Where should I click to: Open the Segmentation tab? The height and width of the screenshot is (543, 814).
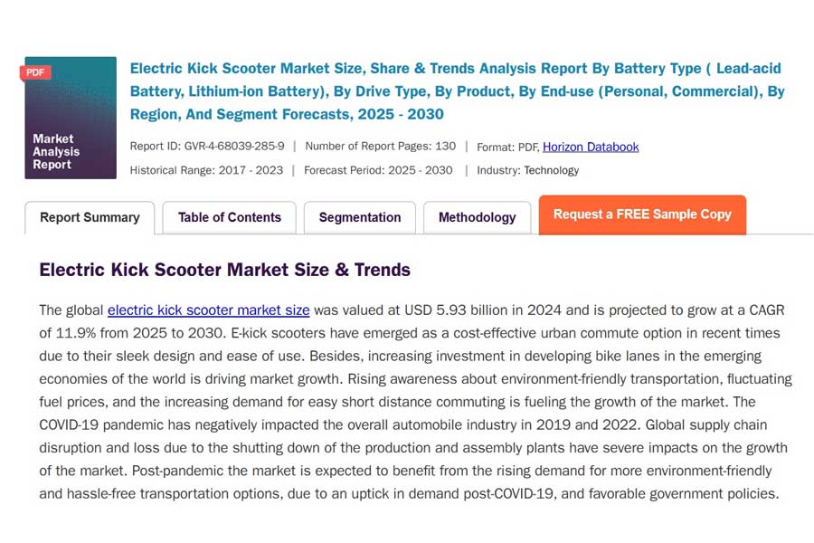tap(359, 217)
